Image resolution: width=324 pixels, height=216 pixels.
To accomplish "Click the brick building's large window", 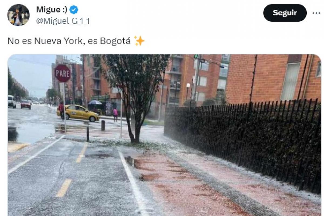I will coord(290,81).
